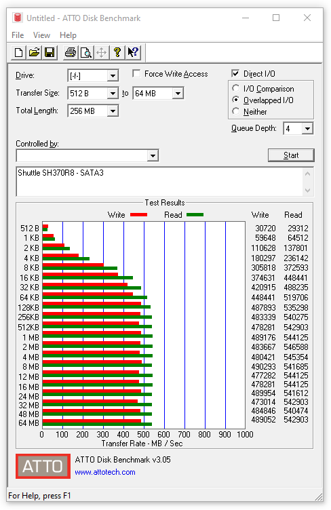The width and height of the screenshot is (331, 510).
Task: Click read value 372593
Action: 296,268
